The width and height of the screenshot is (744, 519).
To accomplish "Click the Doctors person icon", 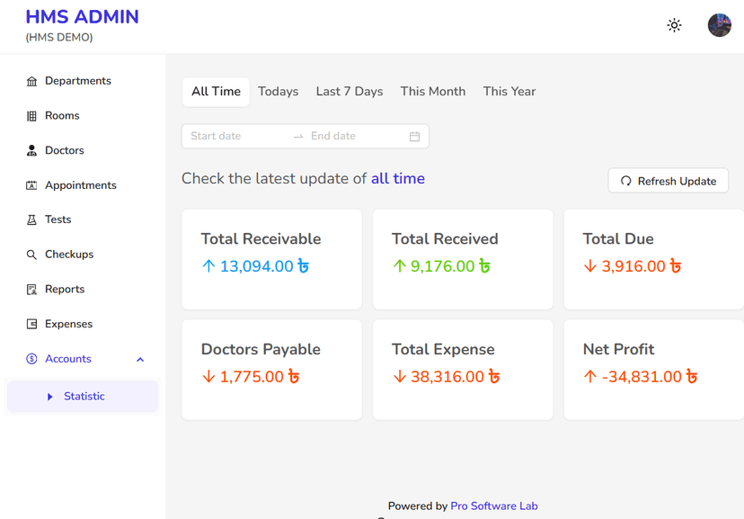I will (31, 150).
